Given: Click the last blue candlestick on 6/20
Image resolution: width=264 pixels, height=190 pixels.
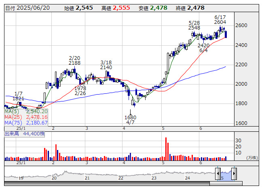Looking at the screenshot, I should (x=226, y=34).
